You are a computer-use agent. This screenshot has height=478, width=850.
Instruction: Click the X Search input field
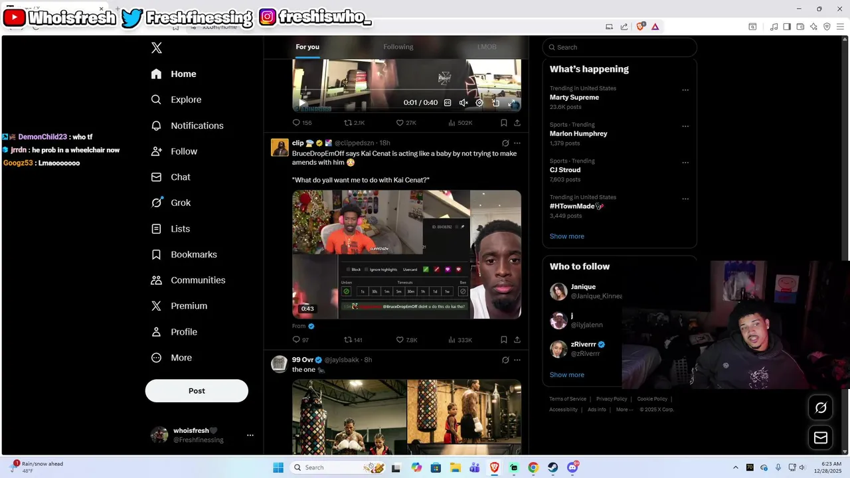[x=620, y=47]
